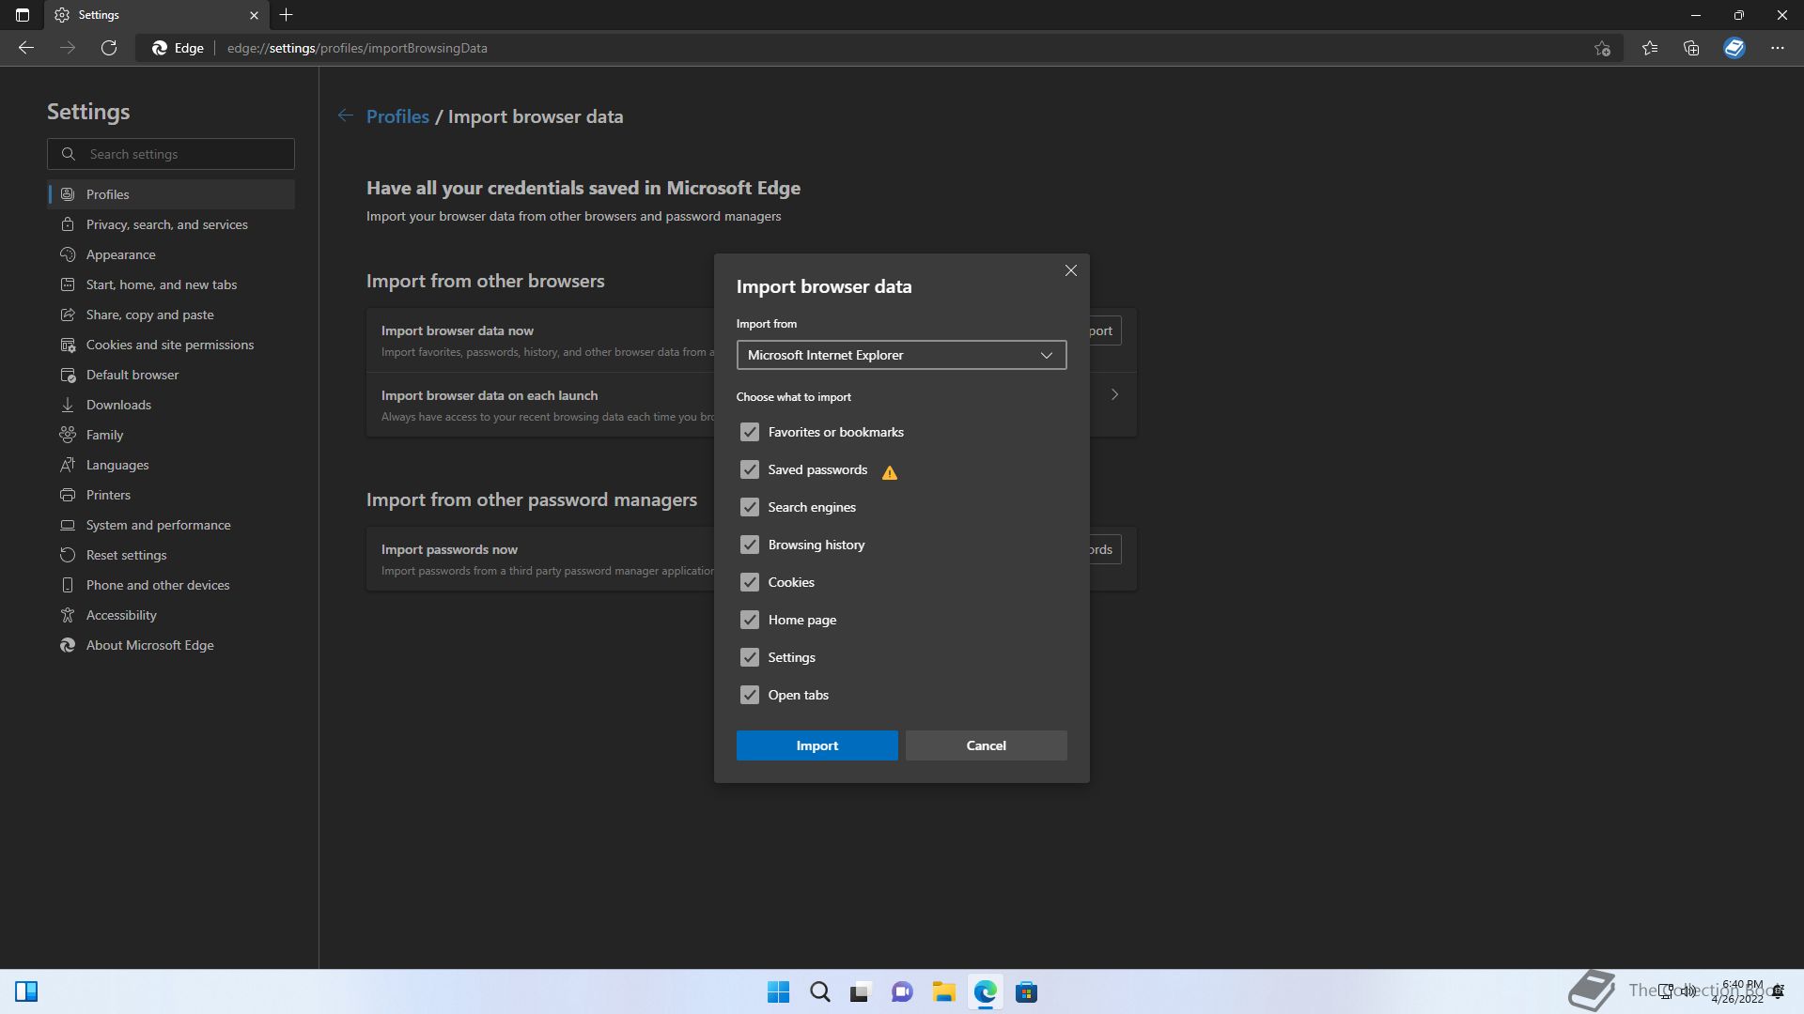Add this page to favorites star icon

1603,48
